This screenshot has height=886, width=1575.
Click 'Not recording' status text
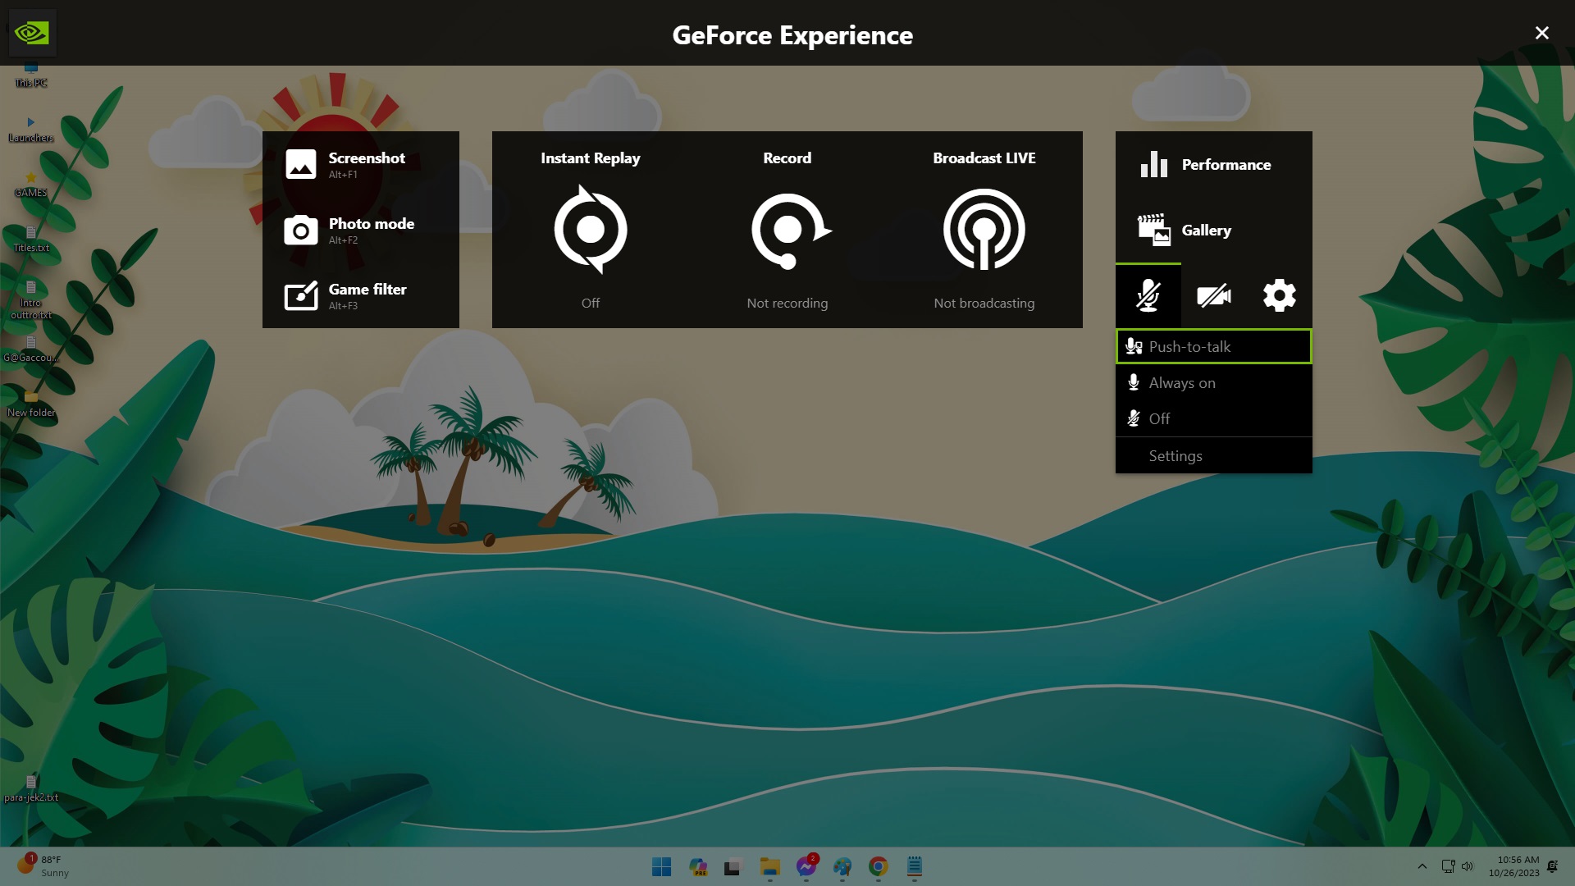(x=787, y=303)
